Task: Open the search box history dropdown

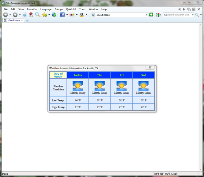Action: point(193,15)
